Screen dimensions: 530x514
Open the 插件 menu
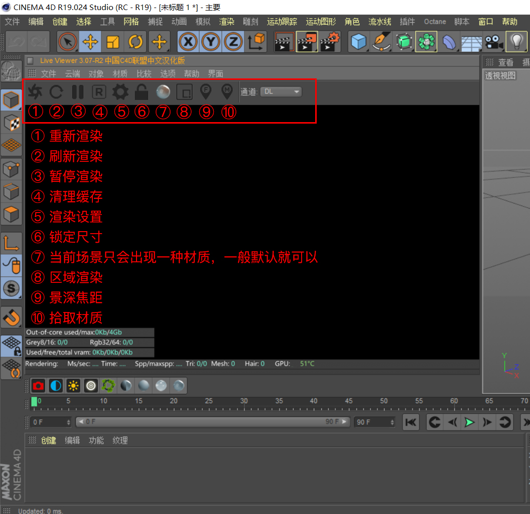click(408, 22)
